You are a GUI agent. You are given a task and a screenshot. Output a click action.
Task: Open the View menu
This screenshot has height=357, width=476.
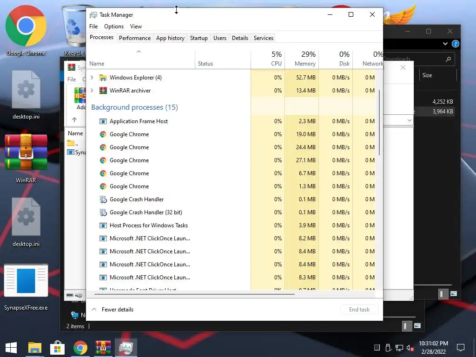pos(136,26)
